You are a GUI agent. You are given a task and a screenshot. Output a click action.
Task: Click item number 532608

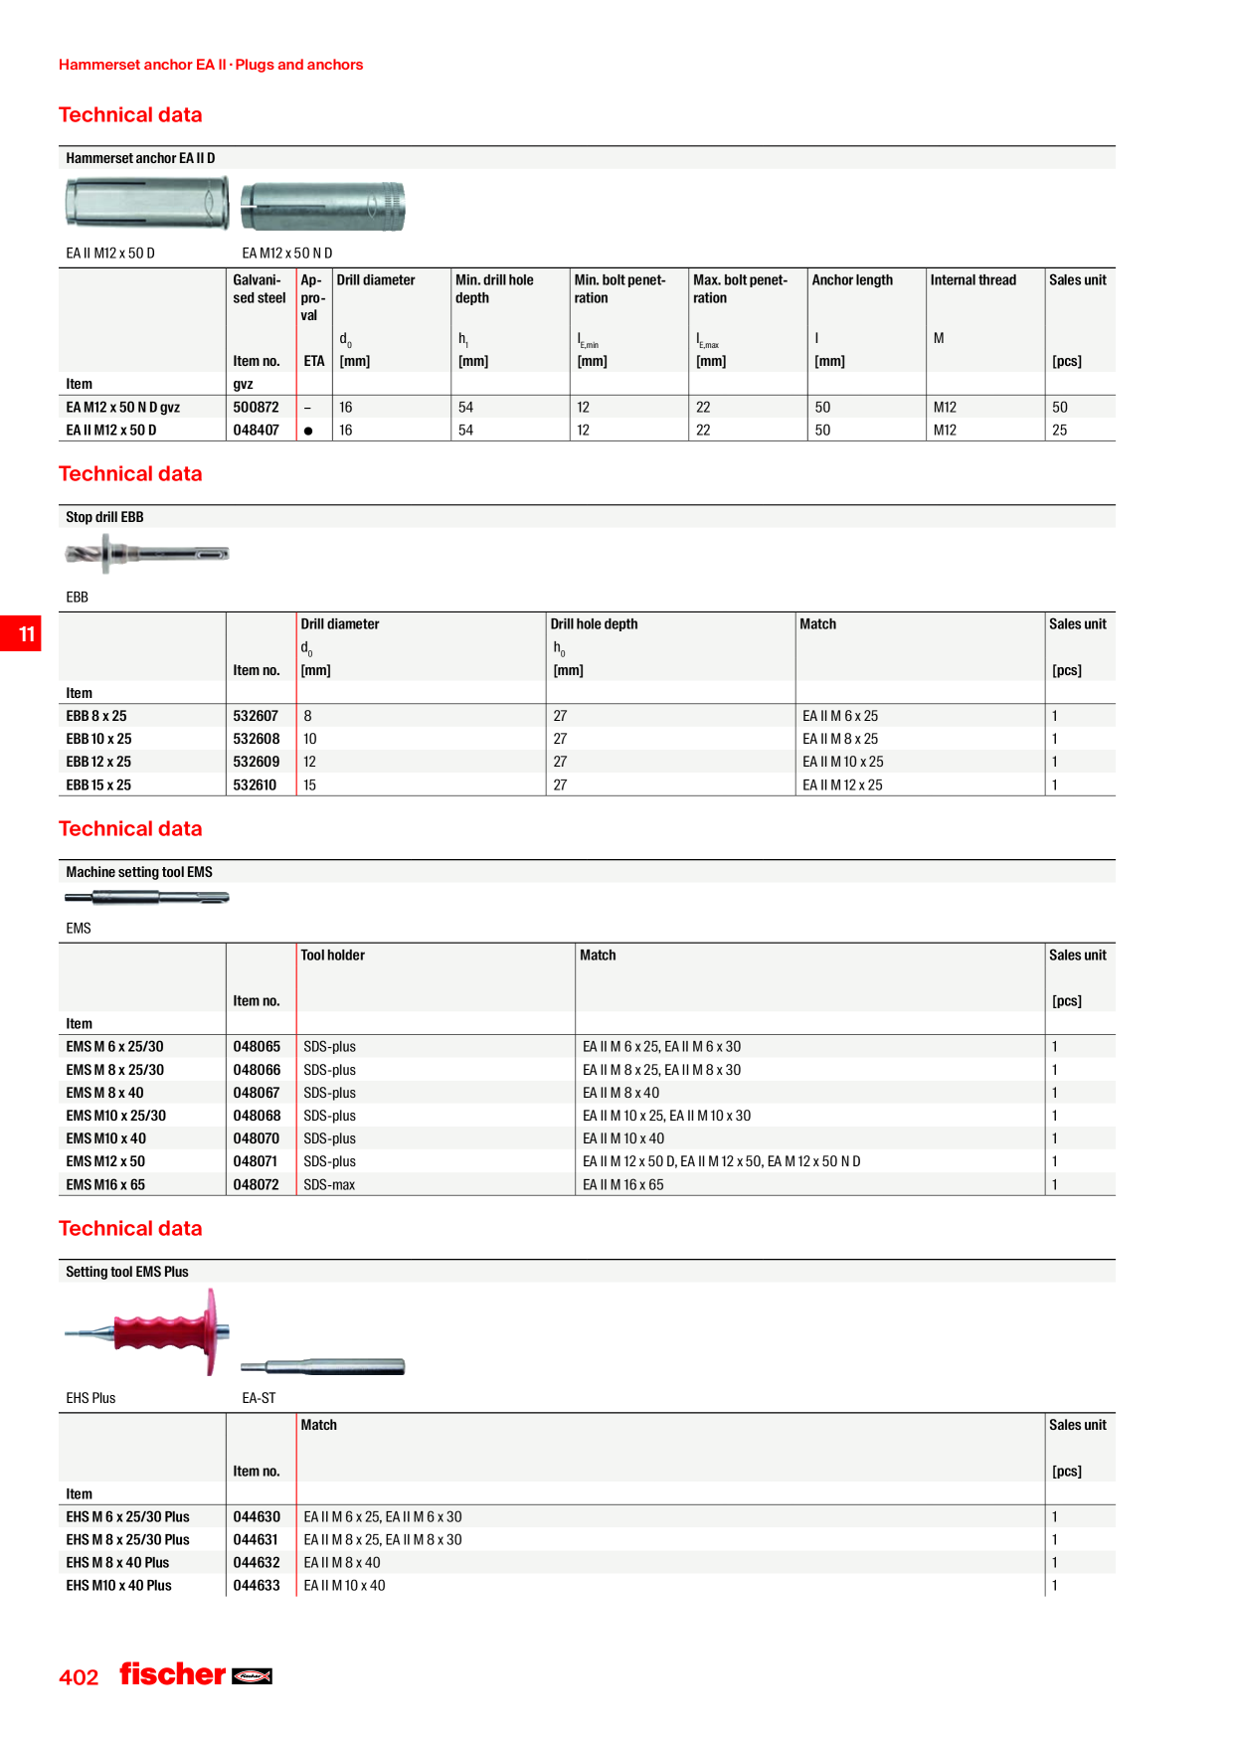pos(257,739)
